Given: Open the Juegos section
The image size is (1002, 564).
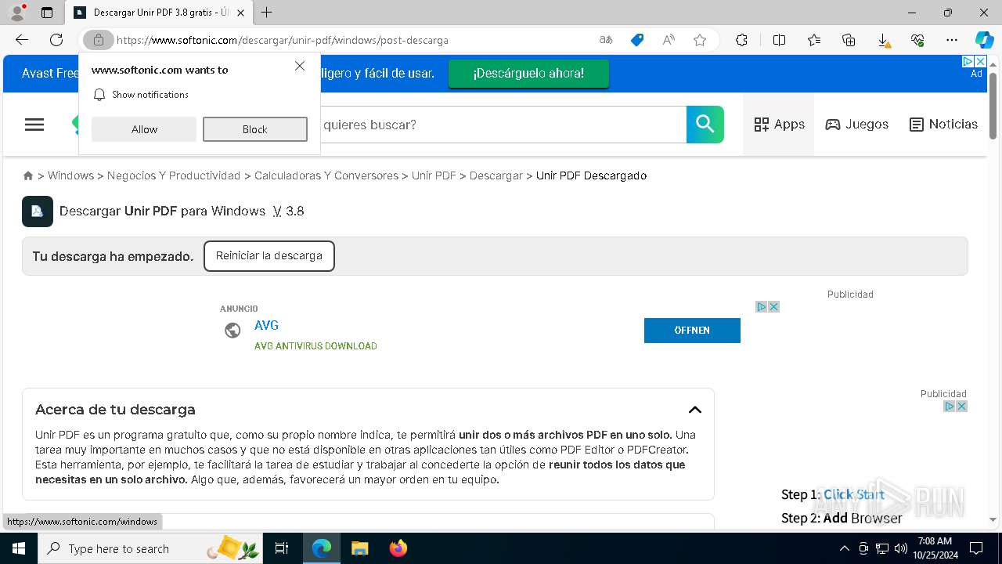Looking at the screenshot, I should click(857, 125).
